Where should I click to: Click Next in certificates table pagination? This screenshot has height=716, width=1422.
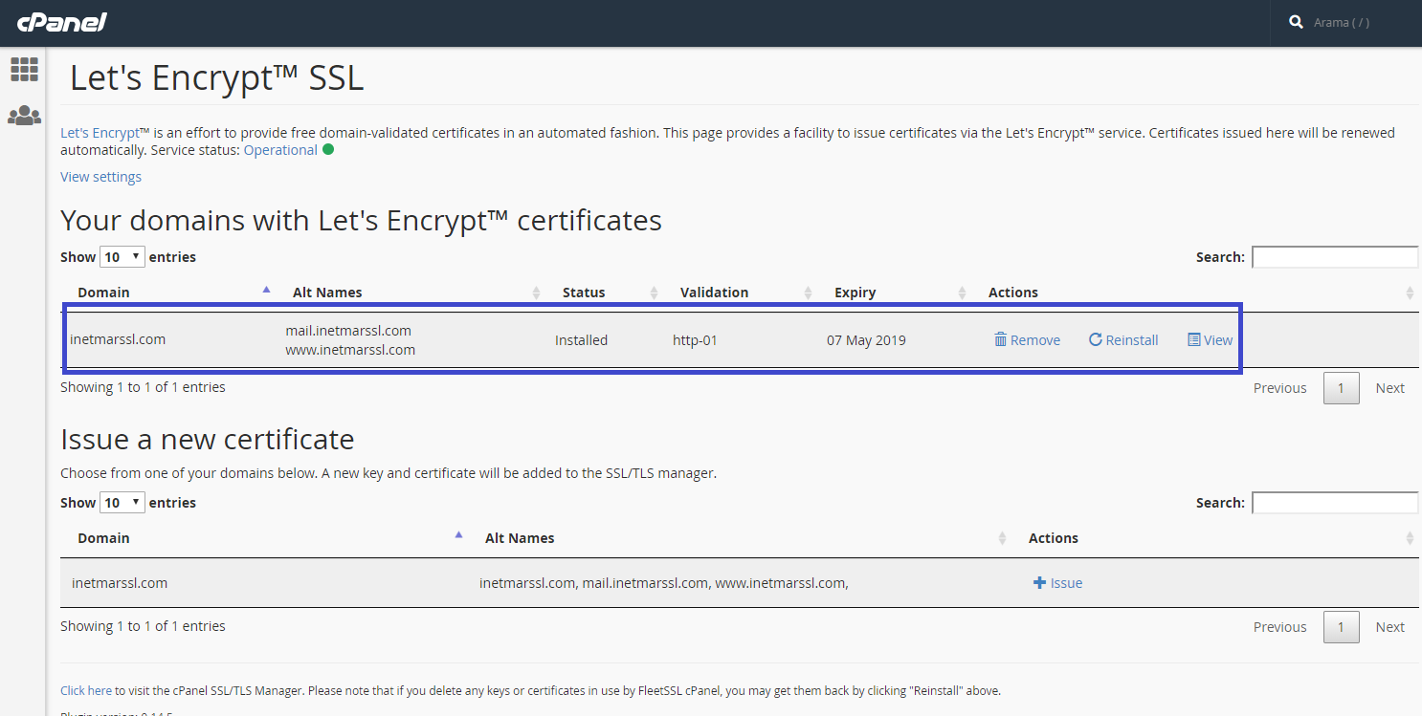point(1389,388)
